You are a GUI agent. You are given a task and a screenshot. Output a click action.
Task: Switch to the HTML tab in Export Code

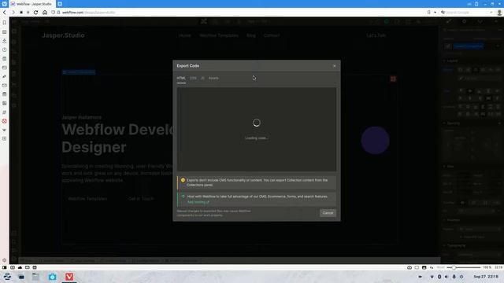[181, 78]
